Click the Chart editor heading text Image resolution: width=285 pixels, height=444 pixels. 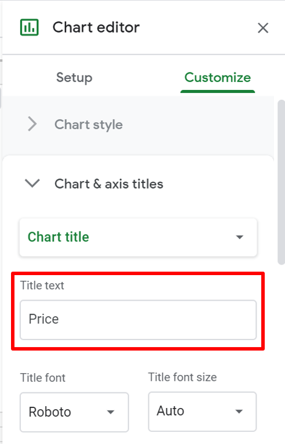[96, 27]
